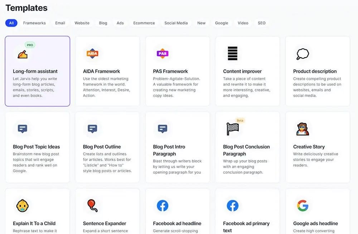Click the Google ads headline logo icon
This screenshot has width=358, height=234.
(303, 206)
